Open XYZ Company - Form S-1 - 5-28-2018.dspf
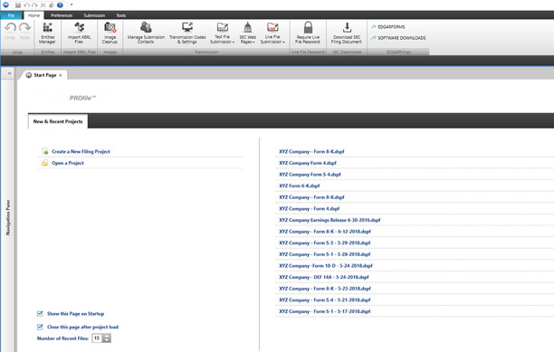This screenshot has height=352, width=554. pyautogui.click(x=325, y=254)
